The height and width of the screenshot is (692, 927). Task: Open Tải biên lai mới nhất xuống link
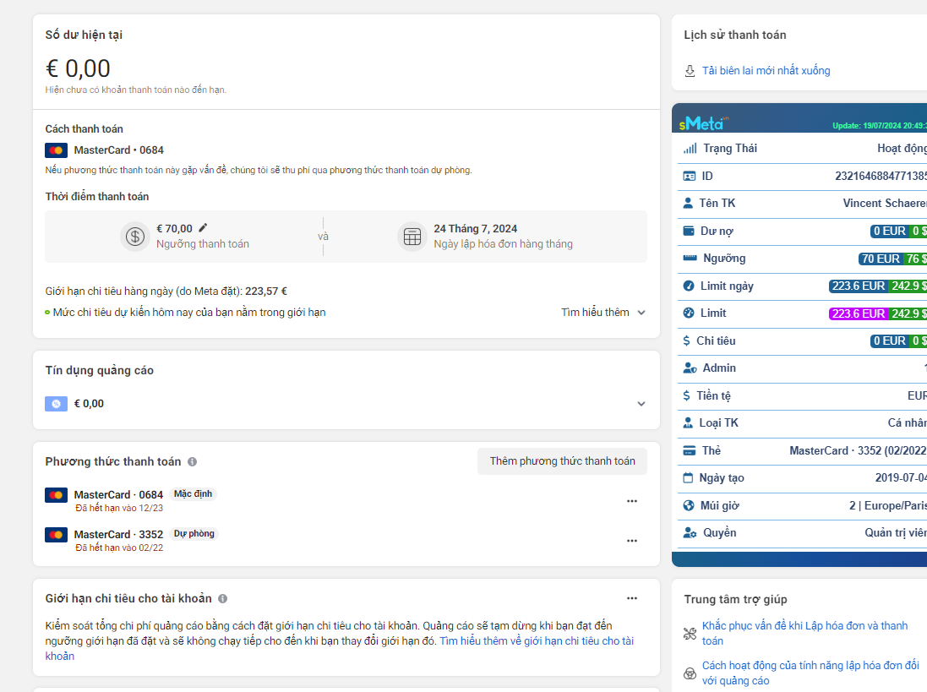pyautogui.click(x=766, y=71)
